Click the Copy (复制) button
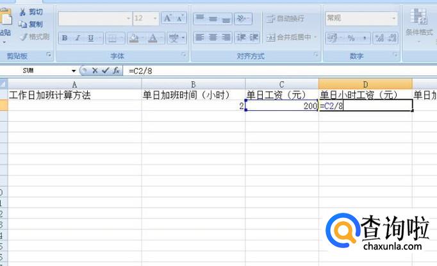 tap(31, 24)
